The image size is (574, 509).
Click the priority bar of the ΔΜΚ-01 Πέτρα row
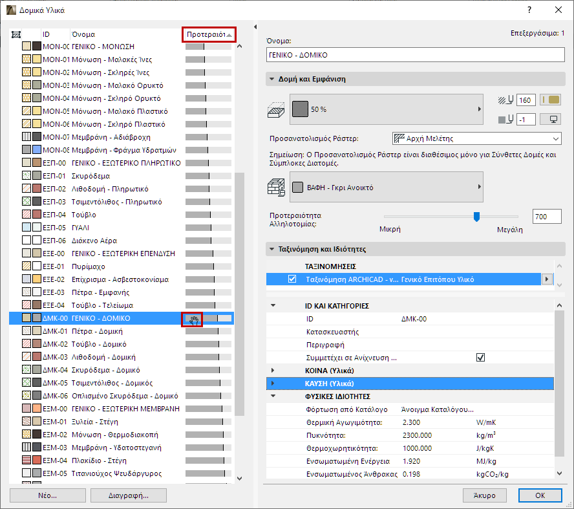point(208,331)
